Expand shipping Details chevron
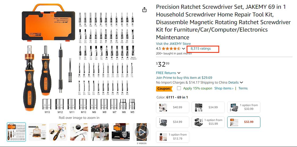 [241, 83]
